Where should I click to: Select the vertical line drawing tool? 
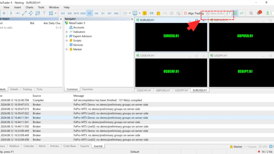(11, 13)
